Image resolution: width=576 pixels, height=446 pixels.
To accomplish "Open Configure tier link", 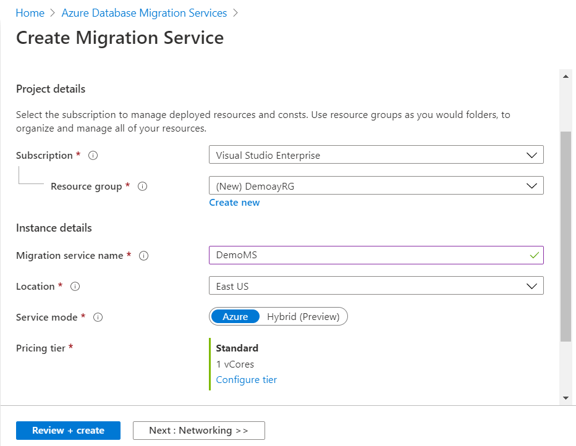I will point(246,379).
